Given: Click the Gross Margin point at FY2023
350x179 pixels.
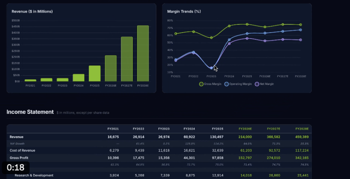Looking at the screenshot, I should tap(211, 38).
